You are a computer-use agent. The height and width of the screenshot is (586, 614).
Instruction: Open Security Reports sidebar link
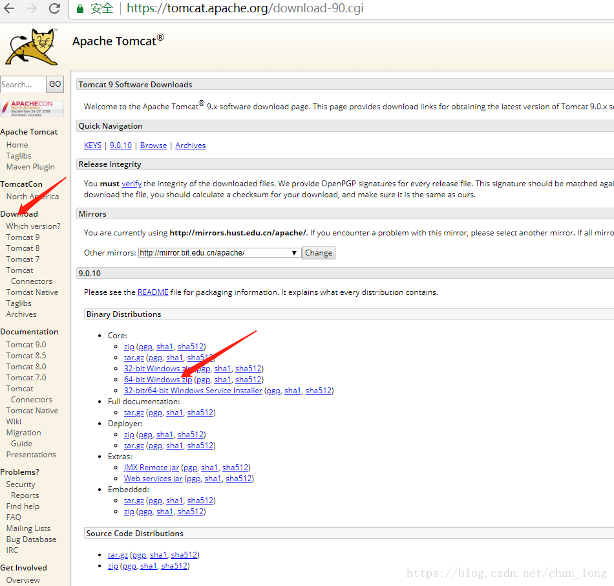[23, 490]
